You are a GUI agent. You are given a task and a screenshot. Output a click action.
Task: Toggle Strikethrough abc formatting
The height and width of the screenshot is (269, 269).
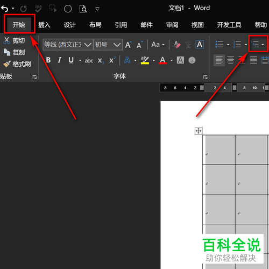pyautogui.click(x=89, y=61)
